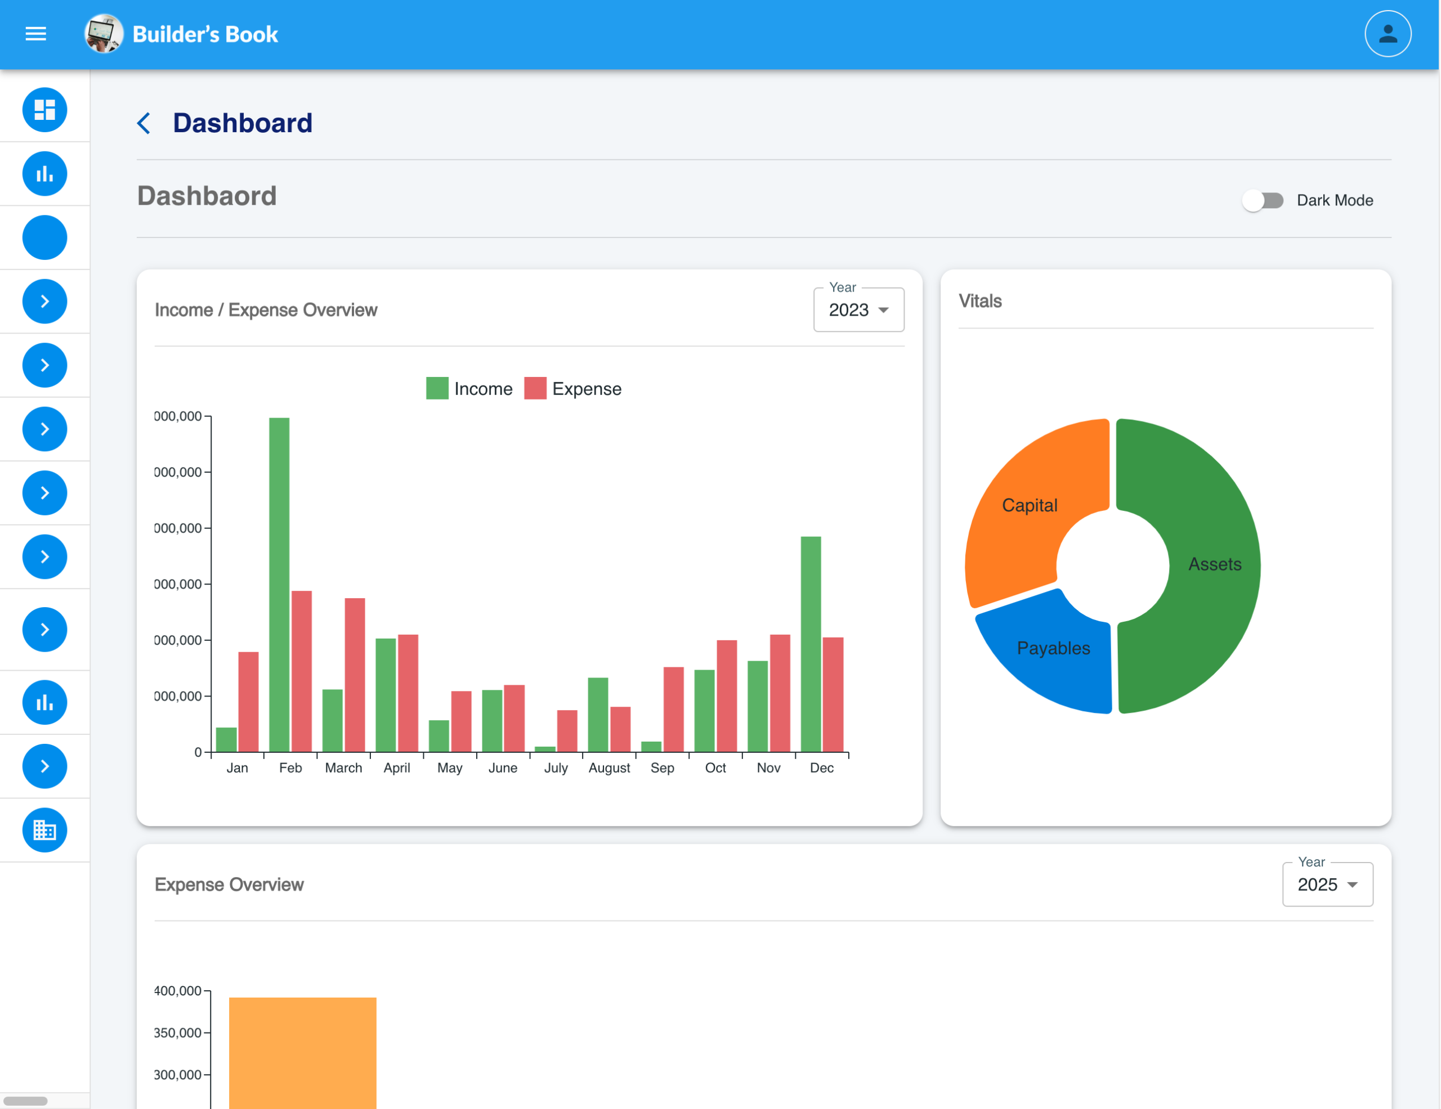Viewport: 1441px width, 1109px height.
Task: Open the dashboard grid sidebar icon
Action: pyautogui.click(x=45, y=110)
